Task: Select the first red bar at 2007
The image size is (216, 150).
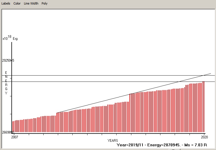Action: [13, 127]
